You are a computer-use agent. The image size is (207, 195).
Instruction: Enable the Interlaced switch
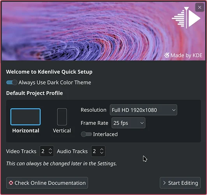point(86,134)
